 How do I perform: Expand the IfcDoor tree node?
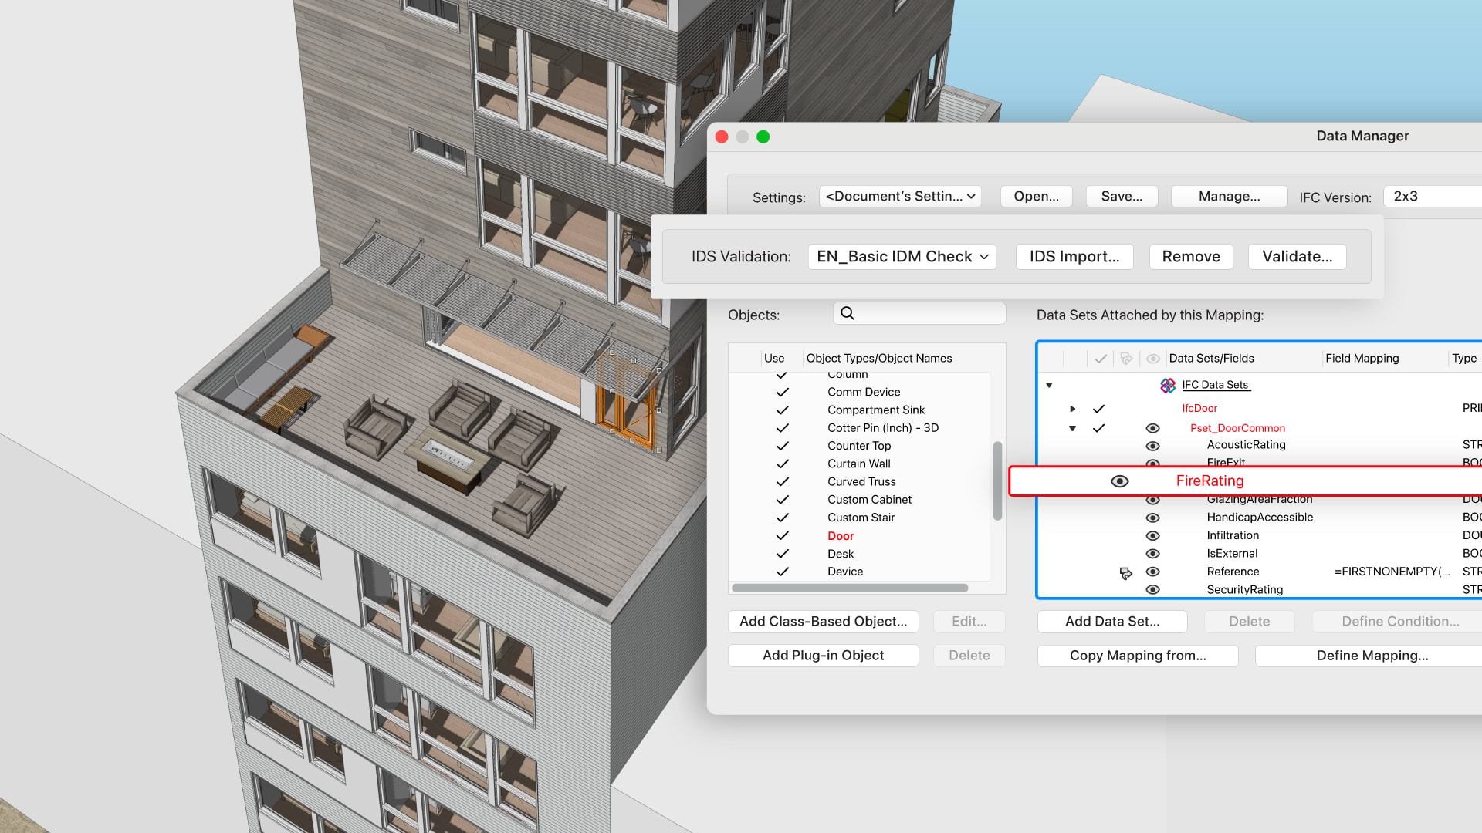pyautogui.click(x=1072, y=409)
